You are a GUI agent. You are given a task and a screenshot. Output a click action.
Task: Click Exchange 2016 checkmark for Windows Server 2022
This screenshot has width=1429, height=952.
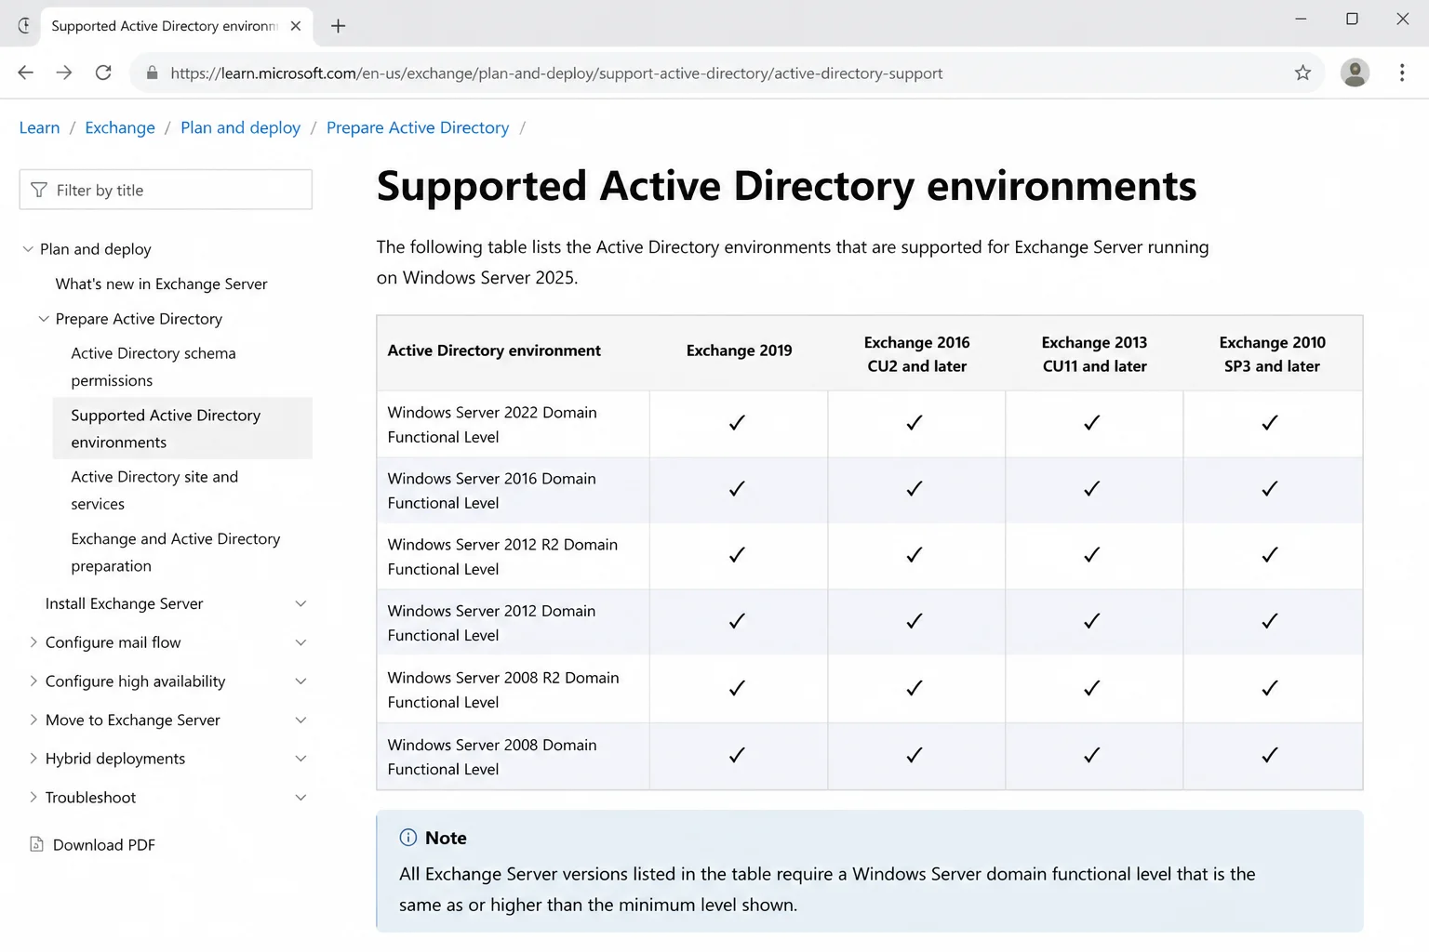(x=915, y=423)
